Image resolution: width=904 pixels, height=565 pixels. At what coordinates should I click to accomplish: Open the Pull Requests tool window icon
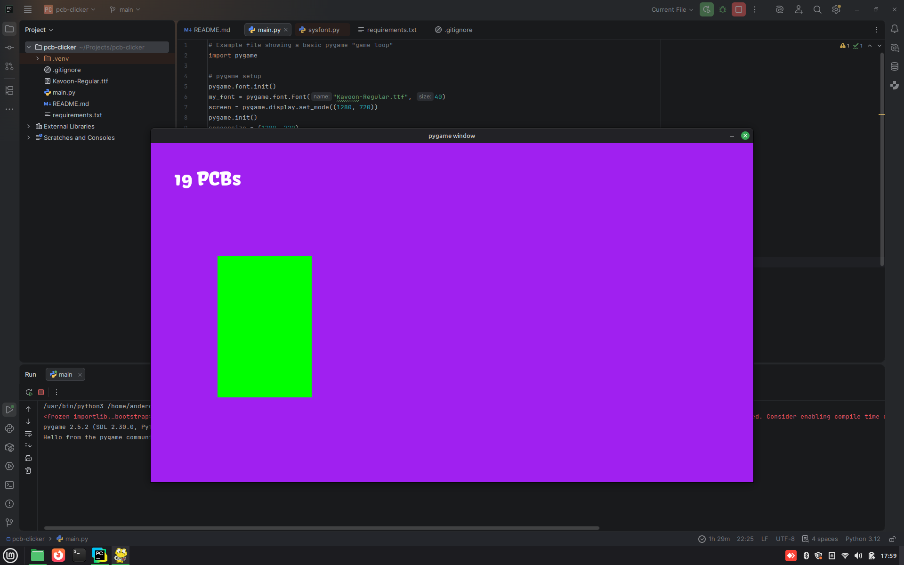pyautogui.click(x=9, y=66)
